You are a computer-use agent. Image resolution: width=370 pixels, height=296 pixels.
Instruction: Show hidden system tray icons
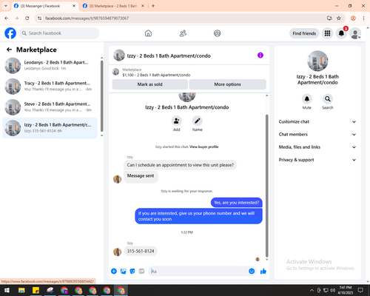click(312, 290)
